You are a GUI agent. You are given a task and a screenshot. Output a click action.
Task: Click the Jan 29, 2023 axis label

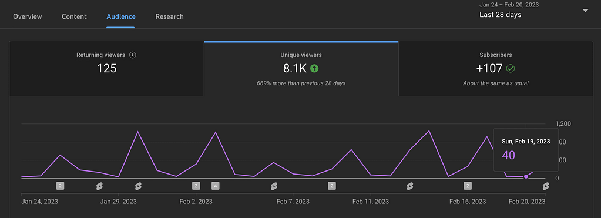pyautogui.click(x=118, y=202)
